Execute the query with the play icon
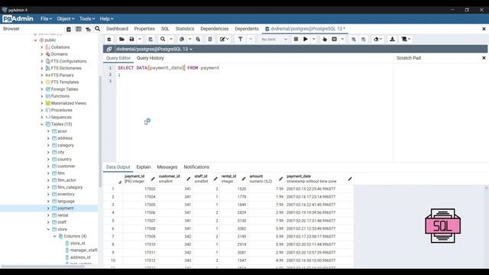The width and height of the screenshot is (489, 275). [306, 39]
